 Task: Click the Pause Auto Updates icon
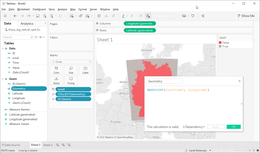(x=52, y=16)
